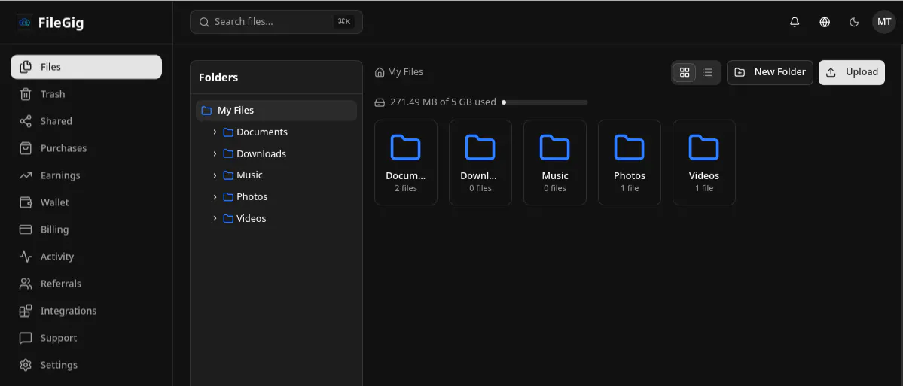Go to Referrals page
Screen dimensions: 903x386
(x=87, y=283)
